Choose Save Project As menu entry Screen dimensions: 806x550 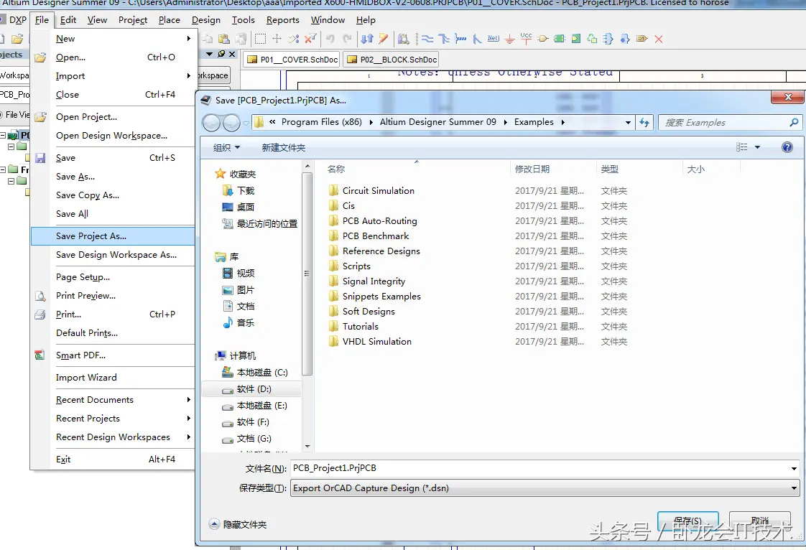click(113, 236)
